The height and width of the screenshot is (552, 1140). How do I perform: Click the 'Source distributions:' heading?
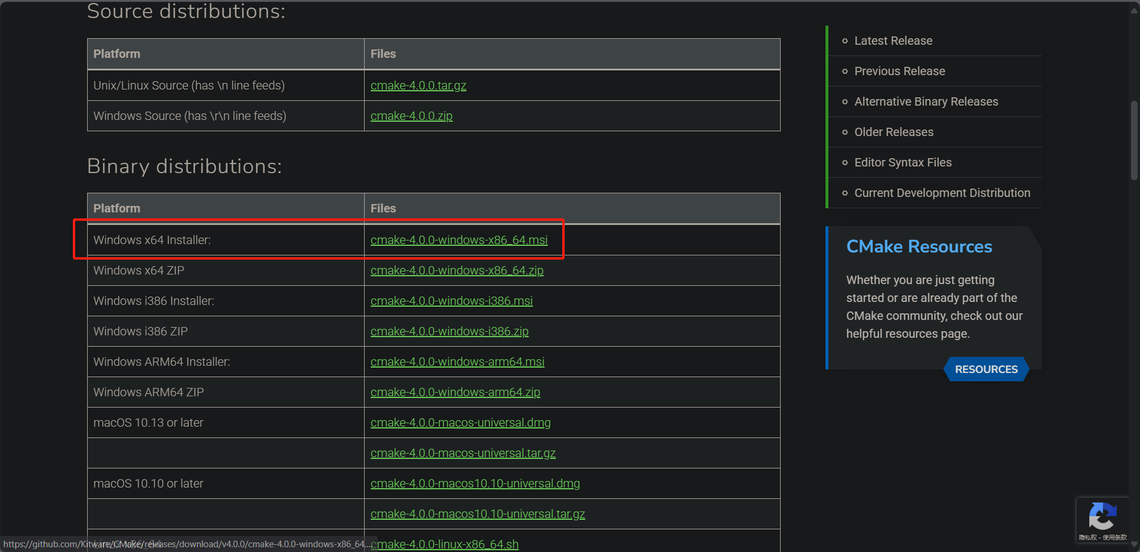click(186, 11)
